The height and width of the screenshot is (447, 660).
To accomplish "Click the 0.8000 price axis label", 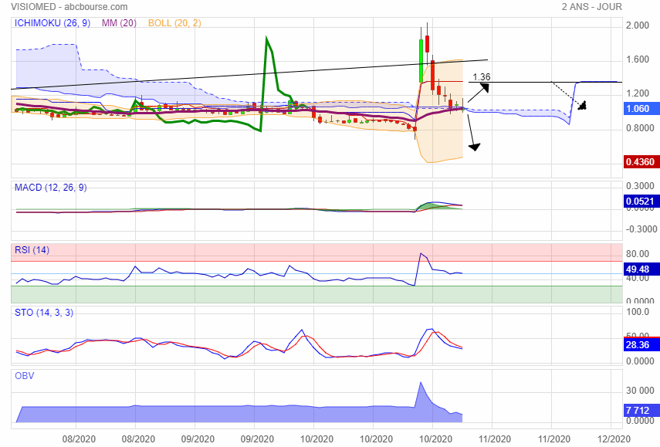I will tap(640, 128).
